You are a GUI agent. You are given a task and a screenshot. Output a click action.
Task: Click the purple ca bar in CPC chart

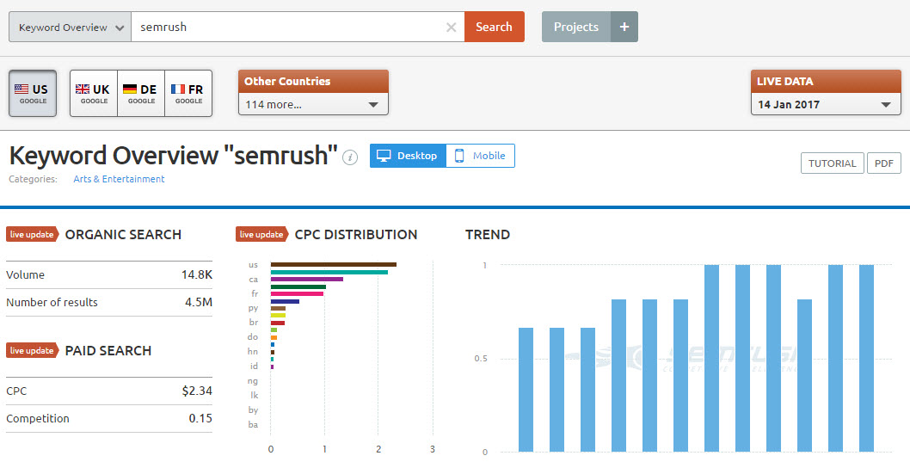pyautogui.click(x=307, y=280)
